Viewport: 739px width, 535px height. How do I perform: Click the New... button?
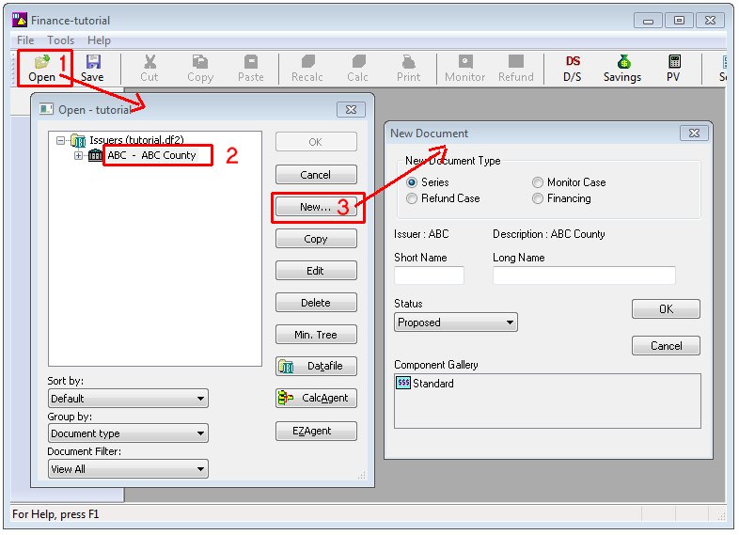point(316,207)
